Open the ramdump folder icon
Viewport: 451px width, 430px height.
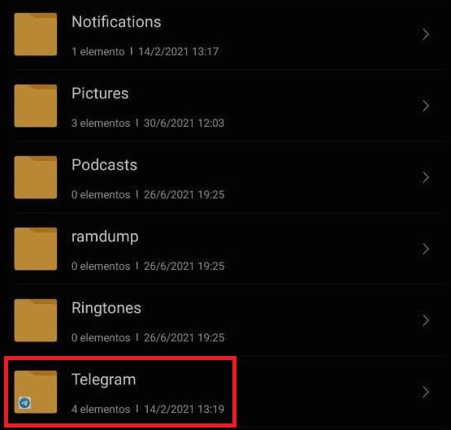36,249
